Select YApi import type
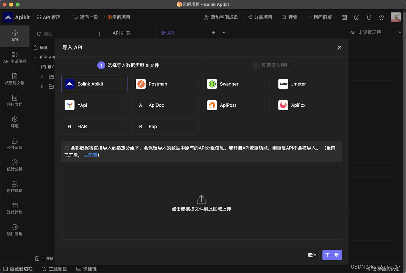This screenshot has width=406, height=273. point(94,105)
